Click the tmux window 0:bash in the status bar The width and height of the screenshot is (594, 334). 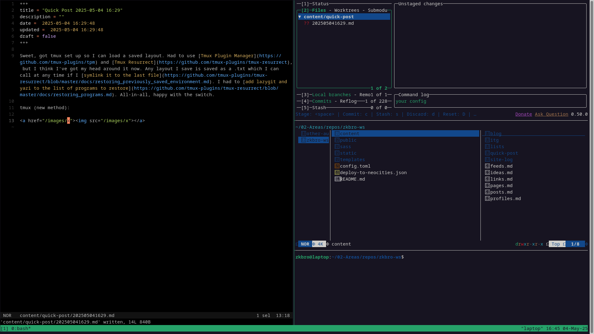(x=21, y=328)
